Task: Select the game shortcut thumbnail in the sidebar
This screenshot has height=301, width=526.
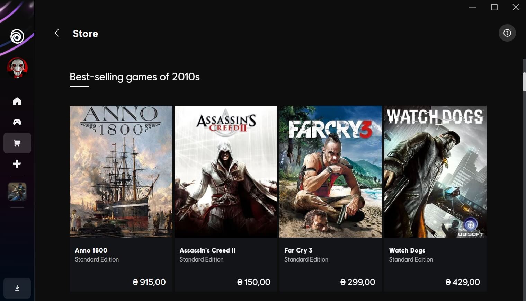Action: click(x=17, y=192)
